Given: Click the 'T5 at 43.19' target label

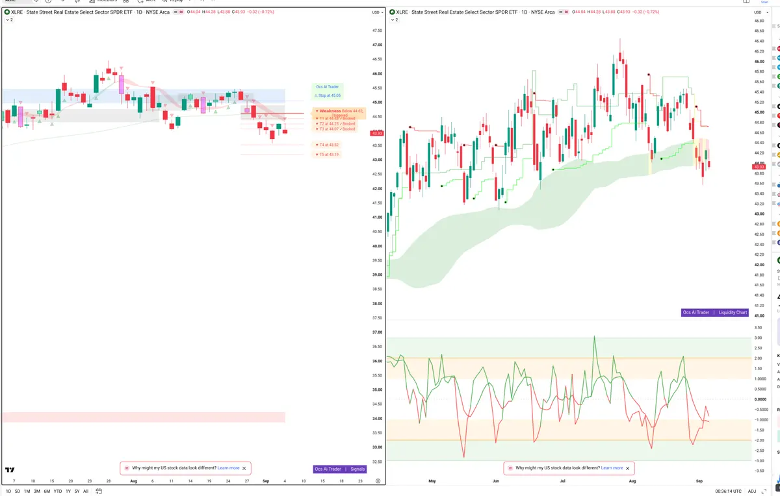Looking at the screenshot, I should (327, 155).
